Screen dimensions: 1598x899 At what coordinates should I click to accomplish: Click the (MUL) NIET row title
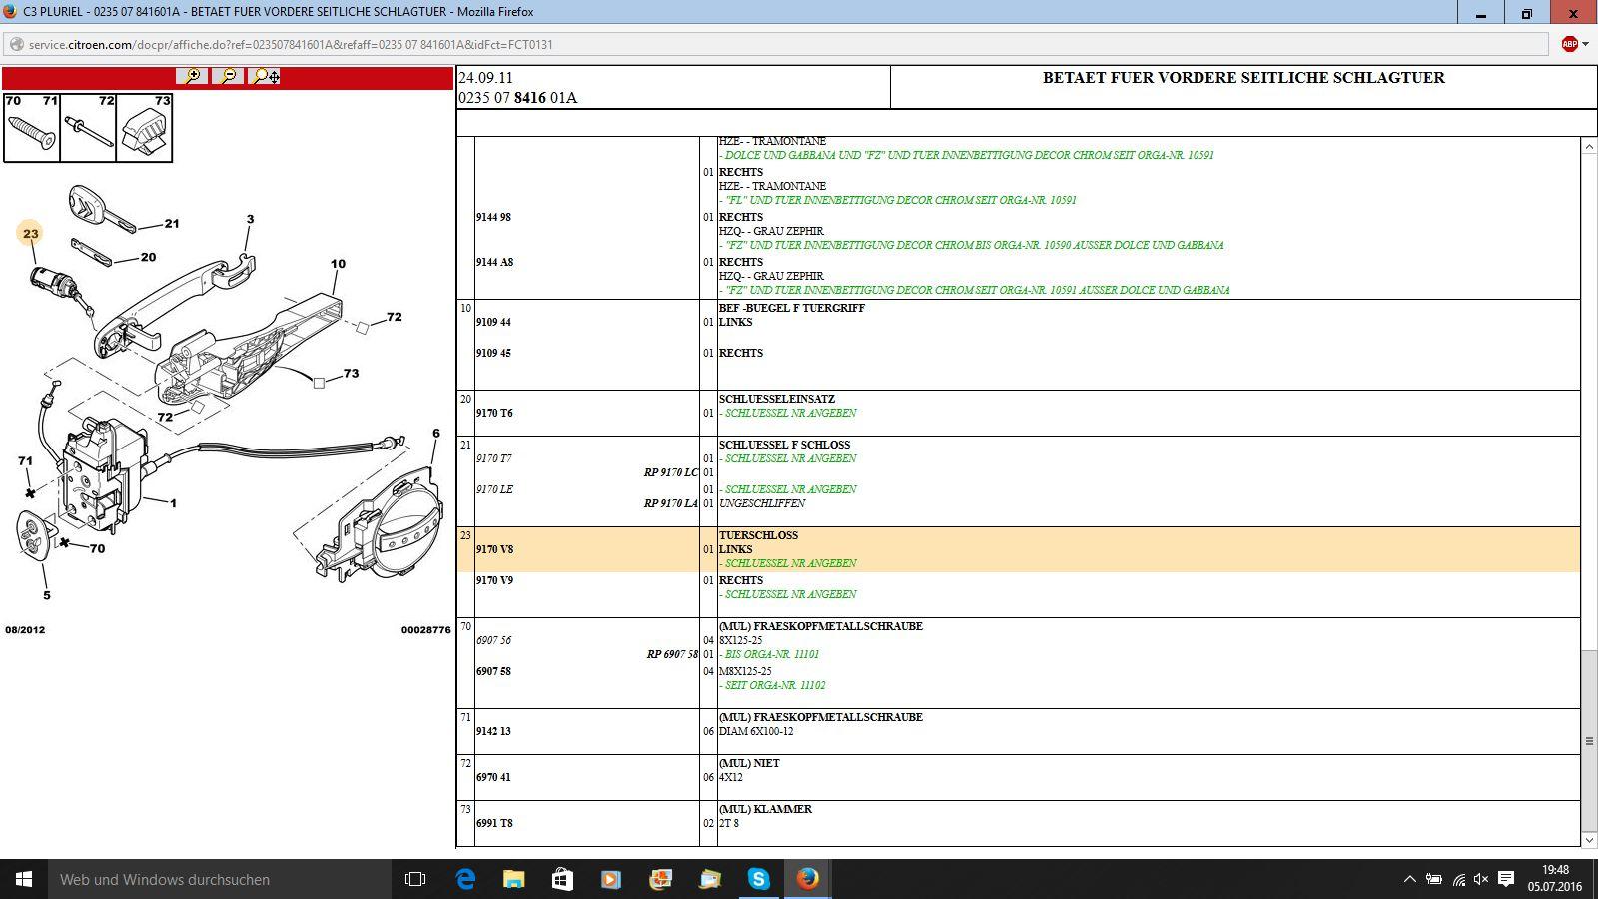(749, 763)
